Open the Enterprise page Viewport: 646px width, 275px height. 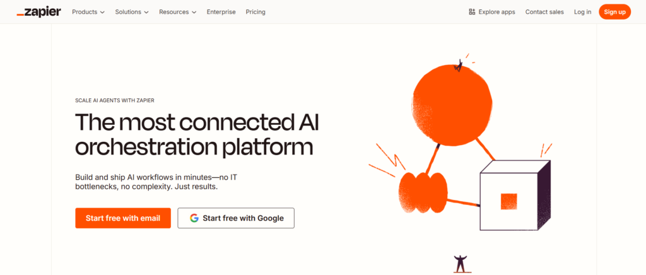coord(221,12)
